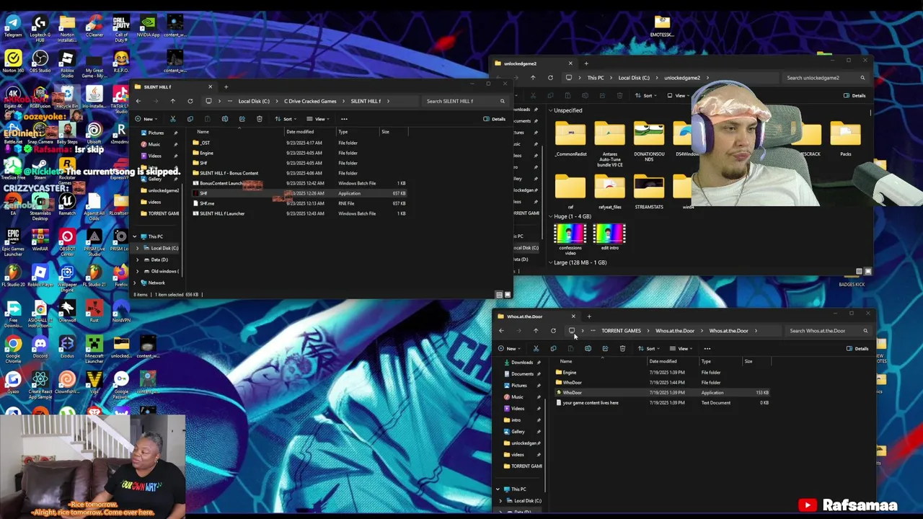This screenshot has width=923, height=519.
Task: Collapse the Unspecified group in unlockedgame2 window
Action: (x=550, y=110)
